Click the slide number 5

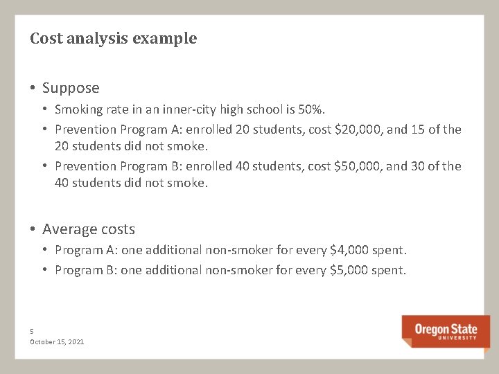point(32,331)
